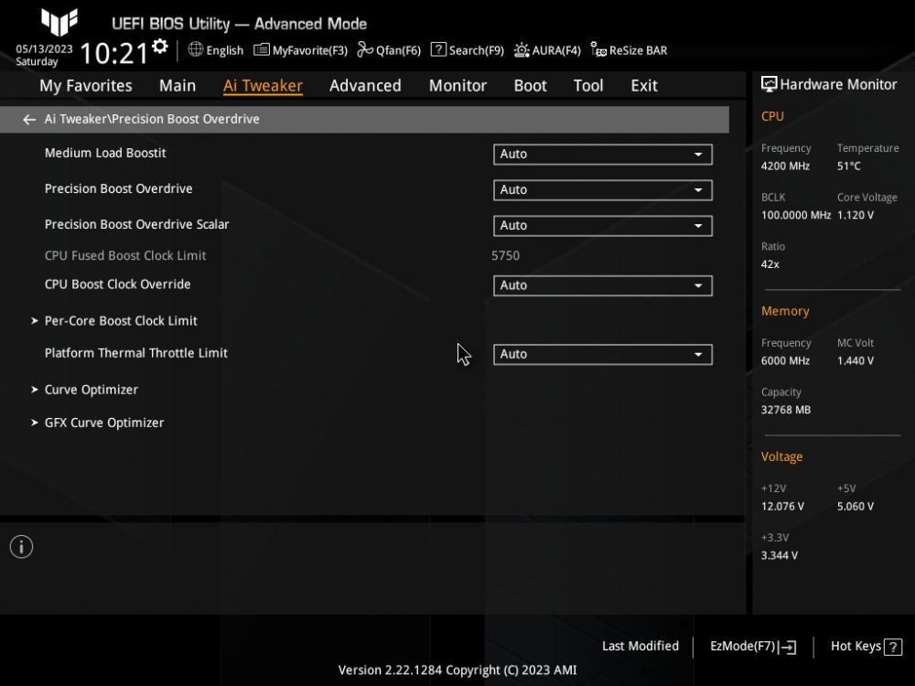Expand Curve Optimizer submenu
Viewport: 915px width, 686px height.
[x=91, y=390]
